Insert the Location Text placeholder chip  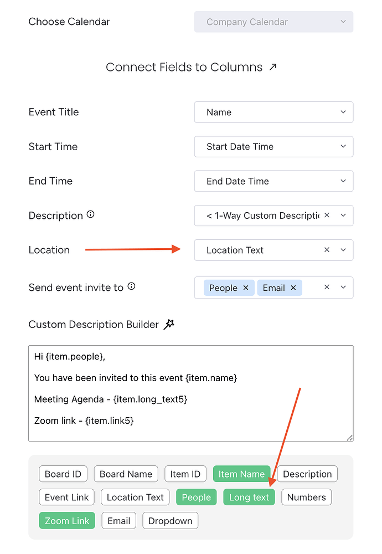pyautogui.click(x=135, y=497)
